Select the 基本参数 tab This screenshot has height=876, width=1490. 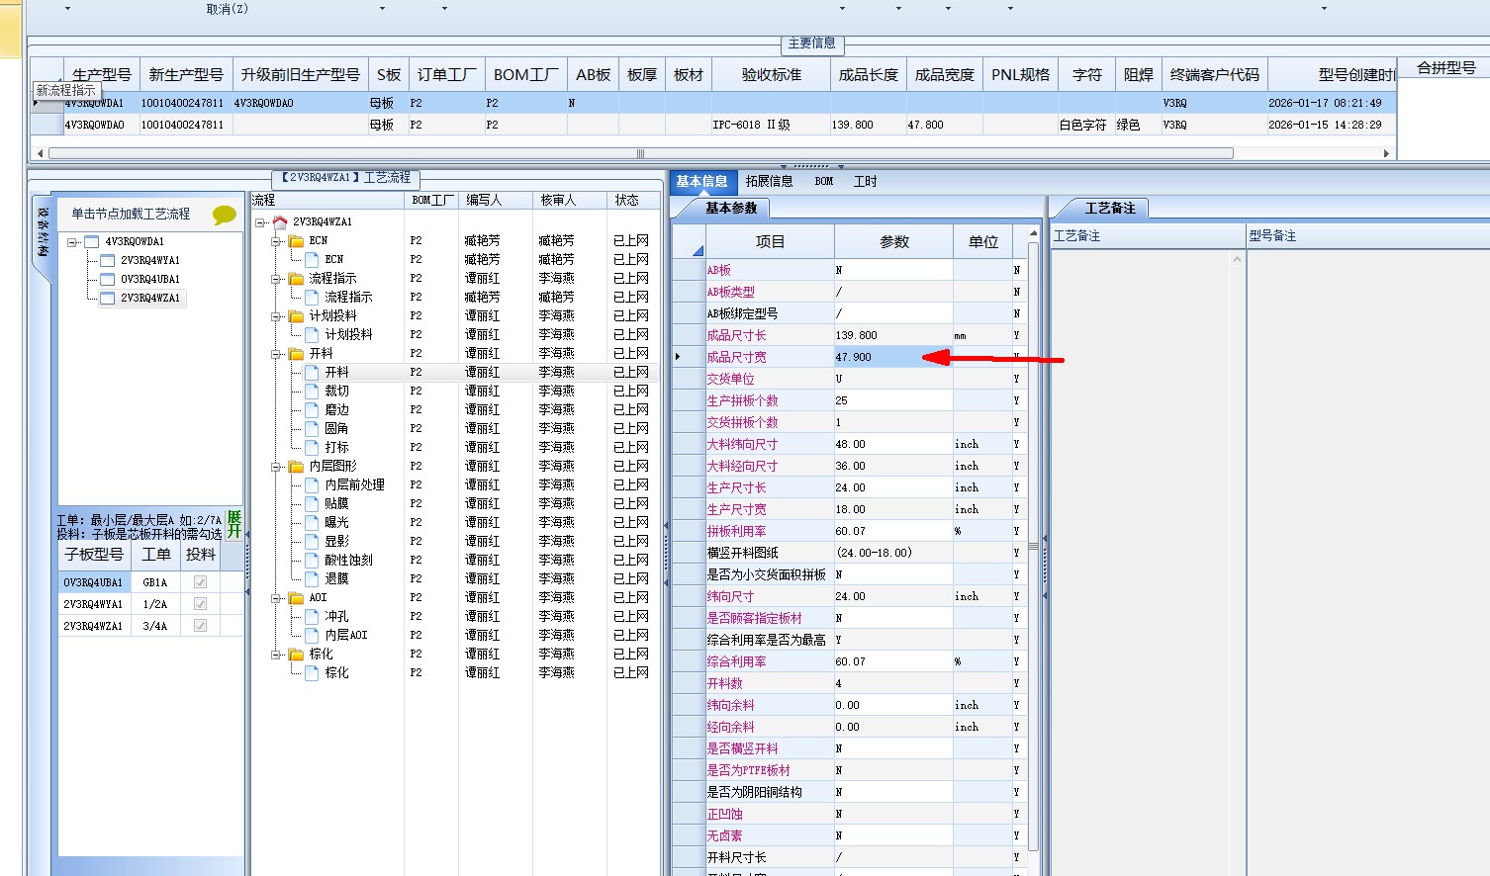click(730, 208)
